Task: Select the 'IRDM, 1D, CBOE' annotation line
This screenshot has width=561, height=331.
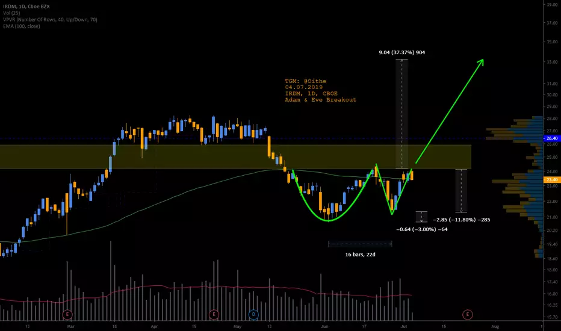Action: tap(311, 93)
